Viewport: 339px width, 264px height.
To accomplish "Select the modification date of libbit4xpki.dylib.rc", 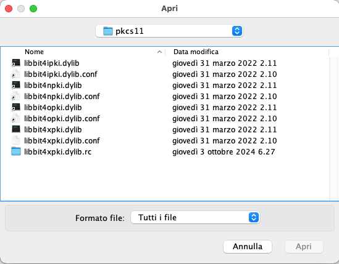I will (224, 152).
